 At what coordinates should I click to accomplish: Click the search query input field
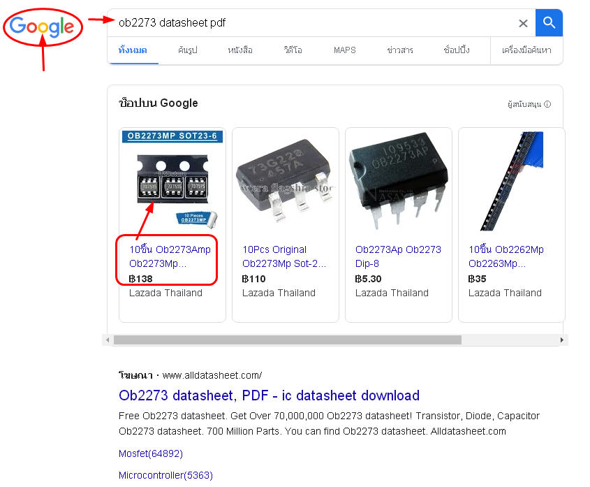pos(316,23)
